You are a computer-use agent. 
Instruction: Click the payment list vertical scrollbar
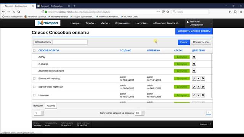tap(212, 76)
